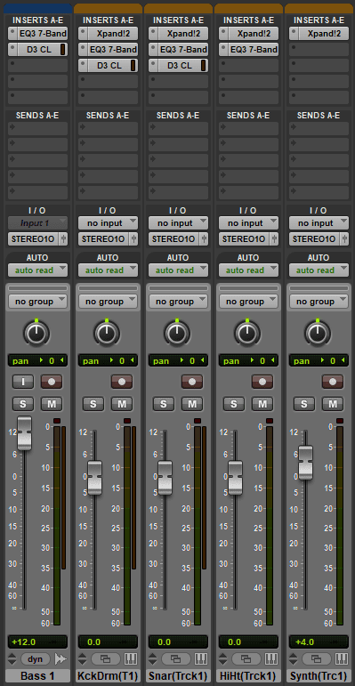Click the pan value field on Snar(Trck1)
Screen dimensions: 355x686
(179, 360)
